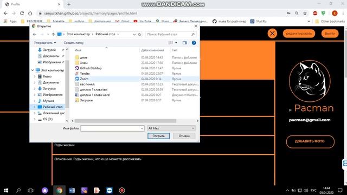Viewport: 347px width, 195px height.
Task: Switch to the Profile browser tab
Action: 33,4
